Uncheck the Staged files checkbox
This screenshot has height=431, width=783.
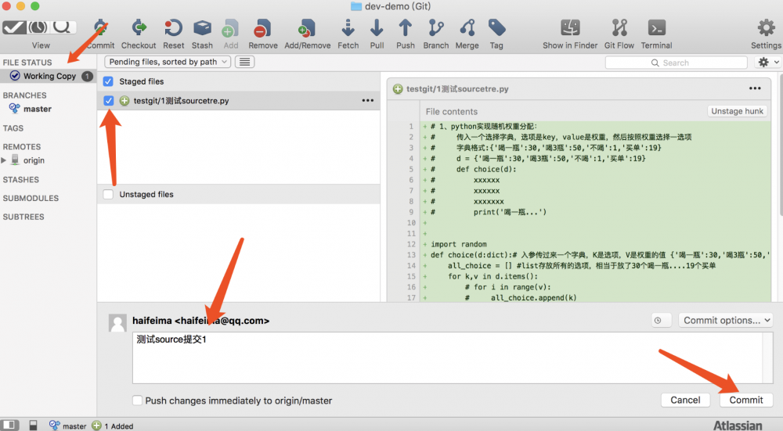pyautogui.click(x=108, y=81)
